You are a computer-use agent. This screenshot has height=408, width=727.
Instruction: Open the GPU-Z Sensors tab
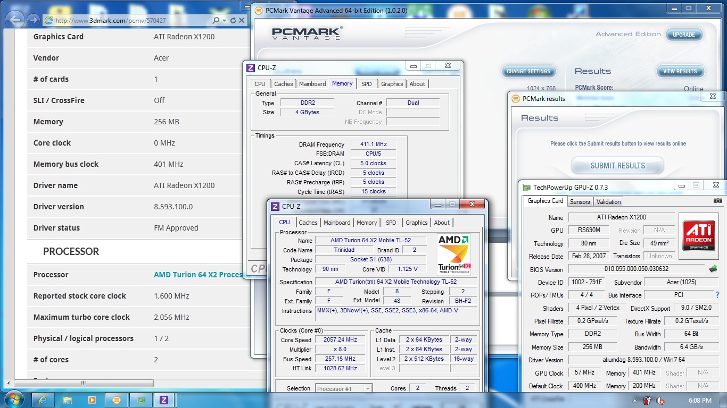click(580, 202)
